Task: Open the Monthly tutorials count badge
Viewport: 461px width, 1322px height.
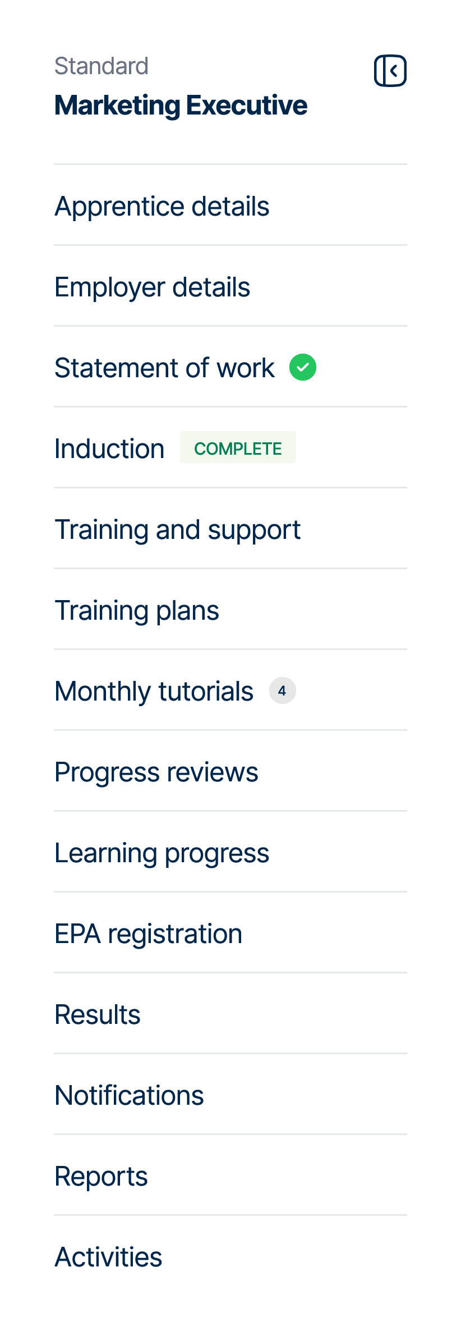Action: point(282,690)
